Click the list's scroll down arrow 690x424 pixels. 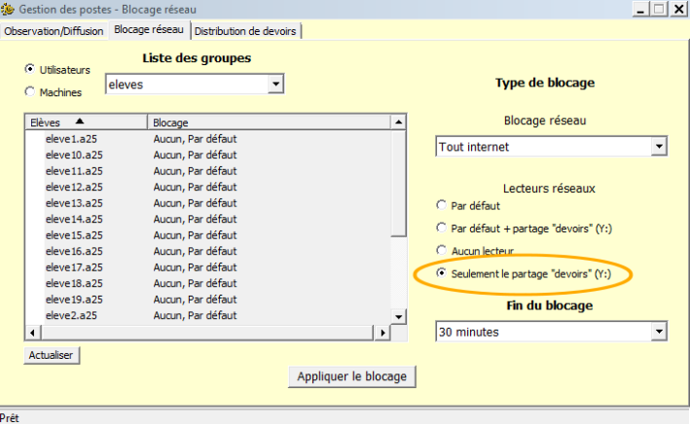click(x=398, y=317)
